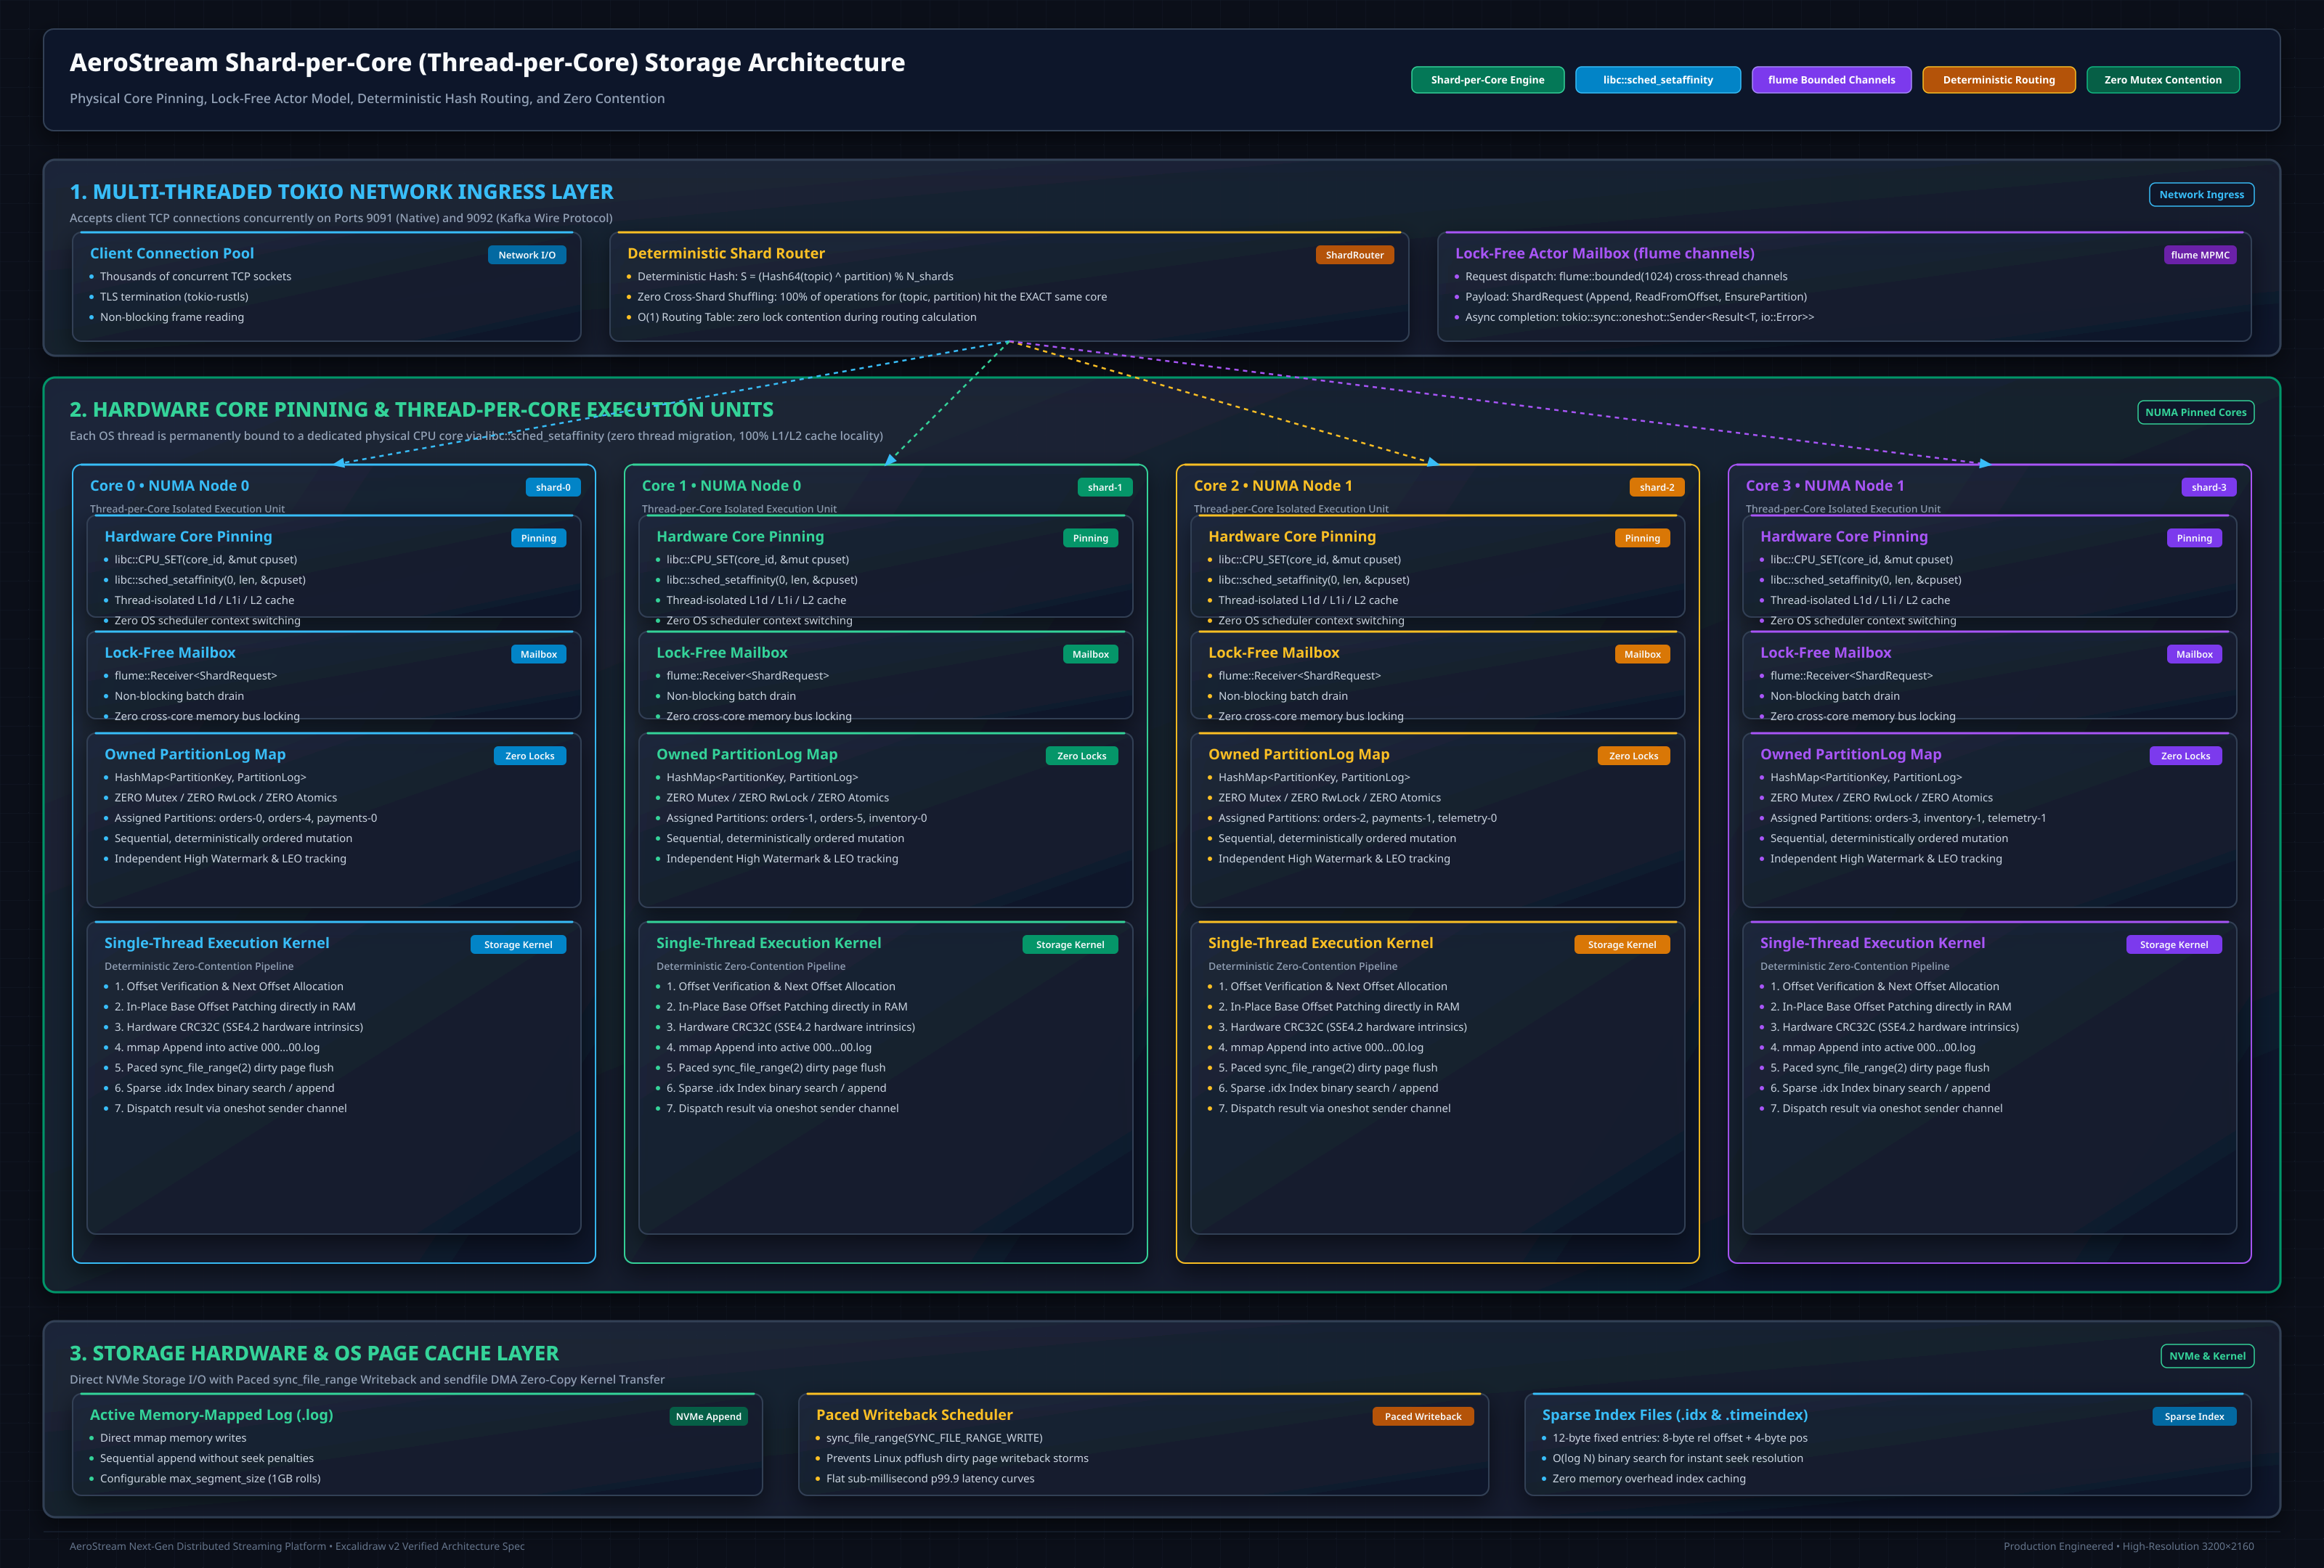2324x1568 pixels.
Task: Click the Zero Locks tag in Core 2
Action: coord(1633,756)
